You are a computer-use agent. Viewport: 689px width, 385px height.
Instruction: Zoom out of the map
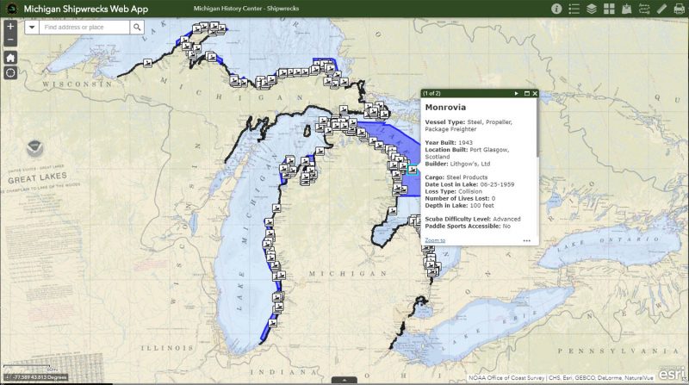10,40
